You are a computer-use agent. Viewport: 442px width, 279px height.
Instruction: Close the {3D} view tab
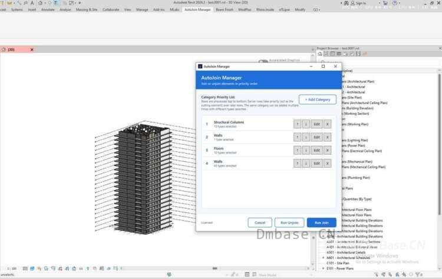[x=32, y=49]
